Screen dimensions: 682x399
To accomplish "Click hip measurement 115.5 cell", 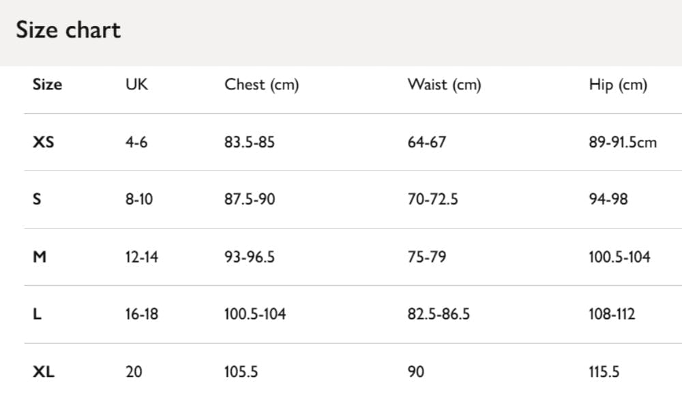I will pos(604,372).
